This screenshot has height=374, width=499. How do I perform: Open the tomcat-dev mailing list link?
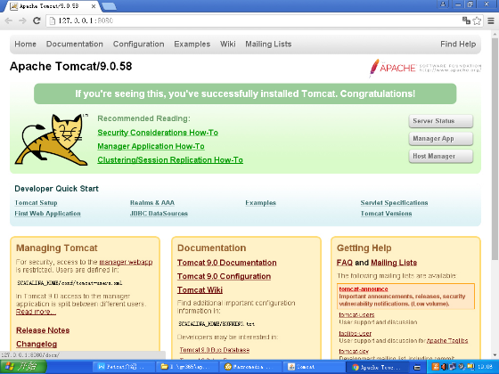[354, 352]
